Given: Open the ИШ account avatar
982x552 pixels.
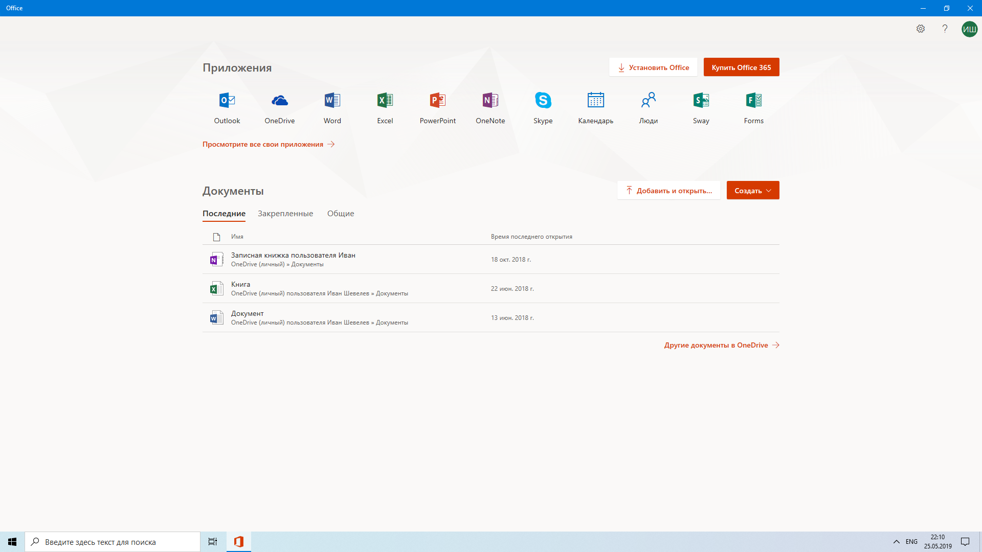Looking at the screenshot, I should tap(969, 29).
